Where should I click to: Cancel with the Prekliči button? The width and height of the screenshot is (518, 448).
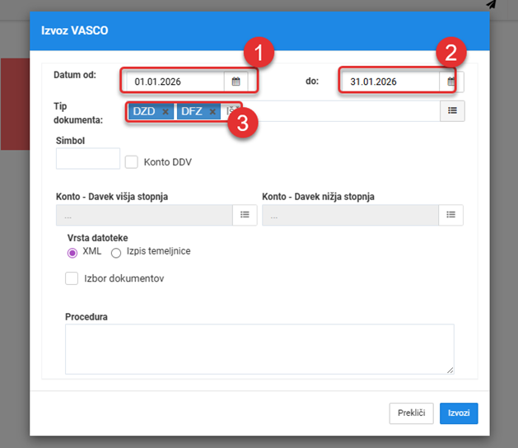pos(411,413)
